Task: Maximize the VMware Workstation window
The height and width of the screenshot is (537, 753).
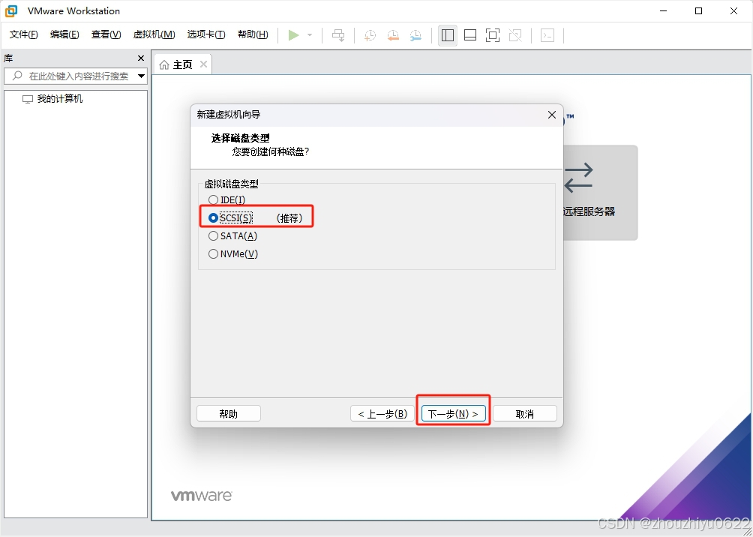Action: coord(699,11)
